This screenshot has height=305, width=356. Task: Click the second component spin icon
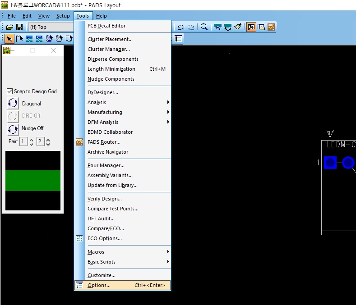tap(59, 39)
